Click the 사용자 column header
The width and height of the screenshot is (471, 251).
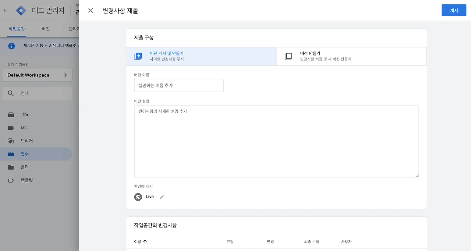point(346,241)
